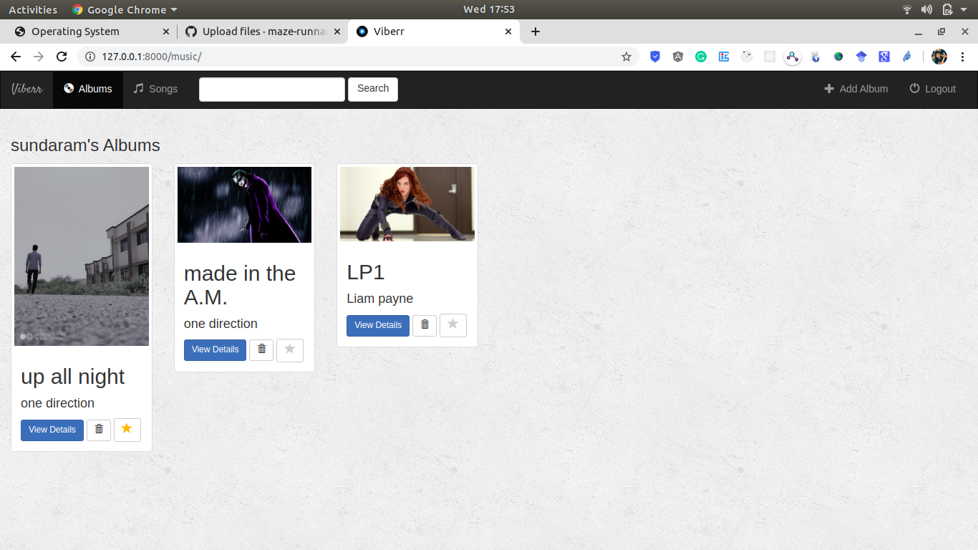Delete the made in the A.M. album
Screen dimensions: 978x550
(261, 350)
